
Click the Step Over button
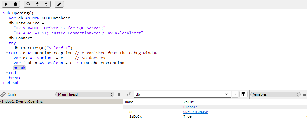(28, 4)
